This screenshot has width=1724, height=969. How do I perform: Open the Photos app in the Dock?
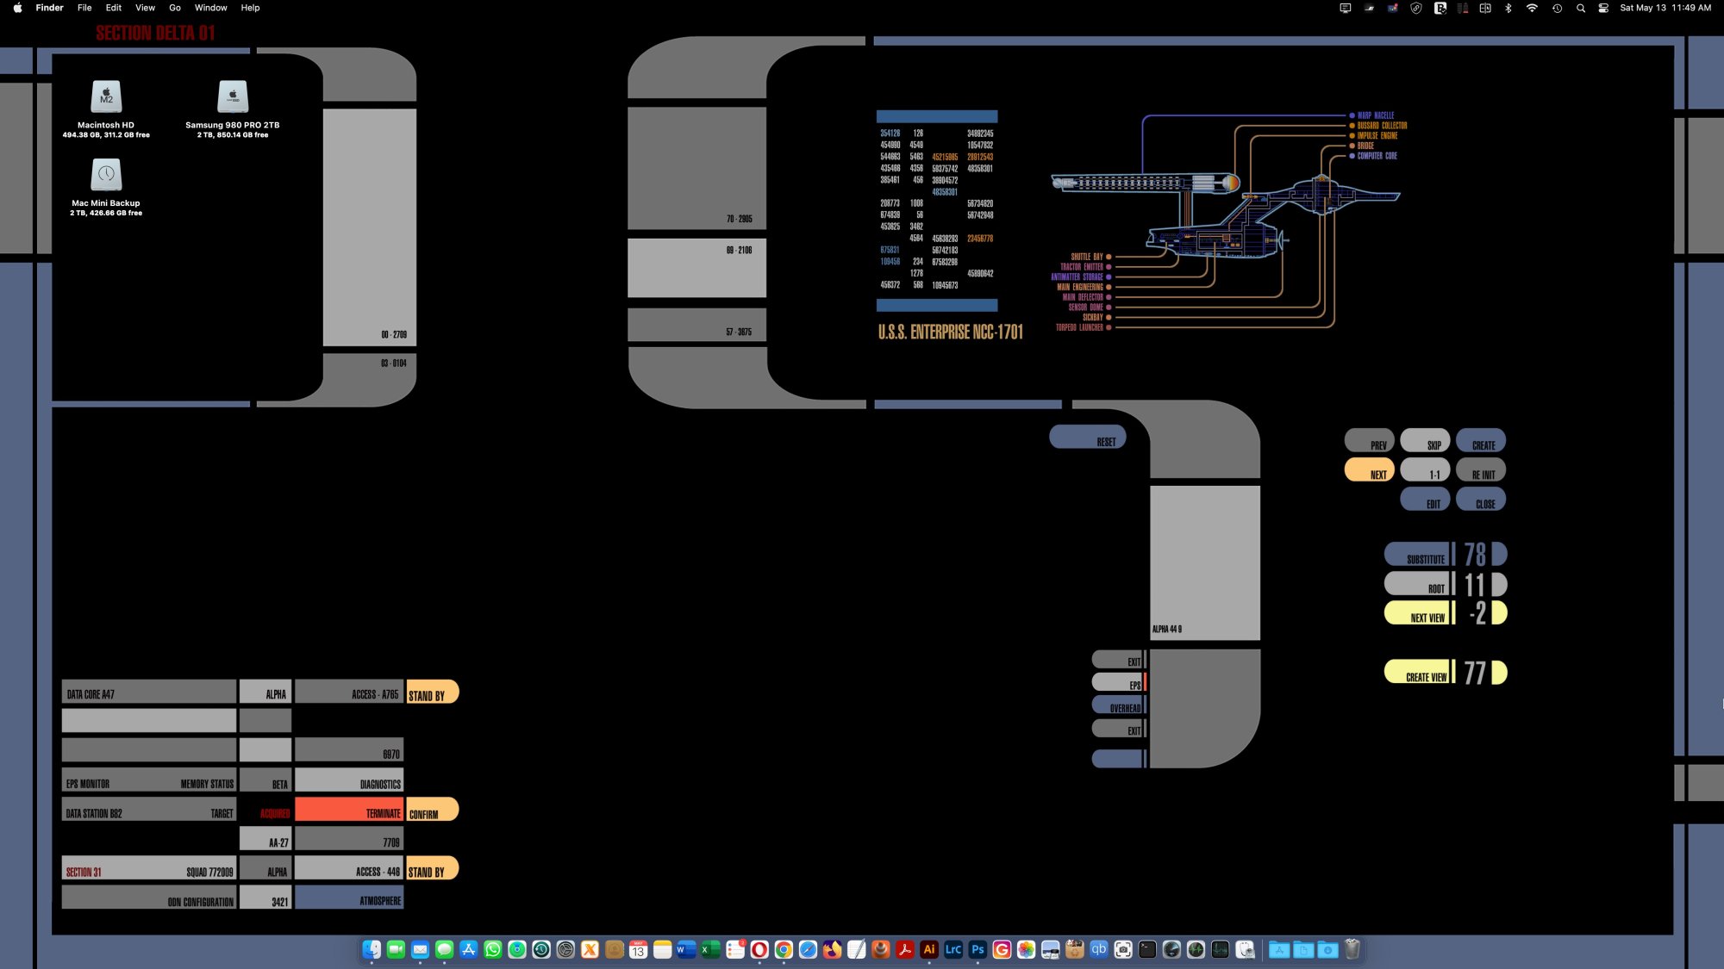tap(1026, 949)
